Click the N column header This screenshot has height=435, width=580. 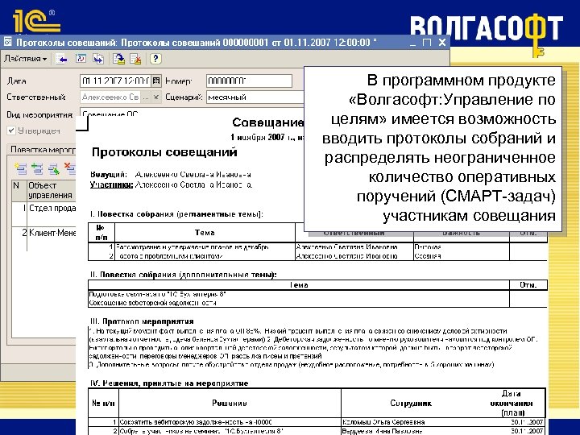(19, 190)
